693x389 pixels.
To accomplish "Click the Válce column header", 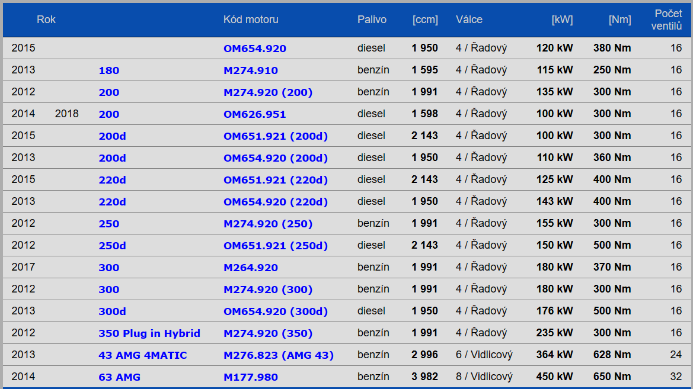I will coord(469,20).
